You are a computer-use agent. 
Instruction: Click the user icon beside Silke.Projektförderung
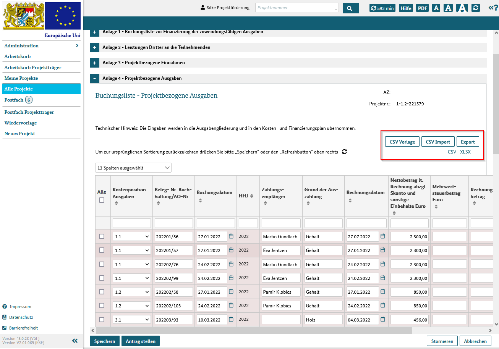pyautogui.click(x=203, y=8)
